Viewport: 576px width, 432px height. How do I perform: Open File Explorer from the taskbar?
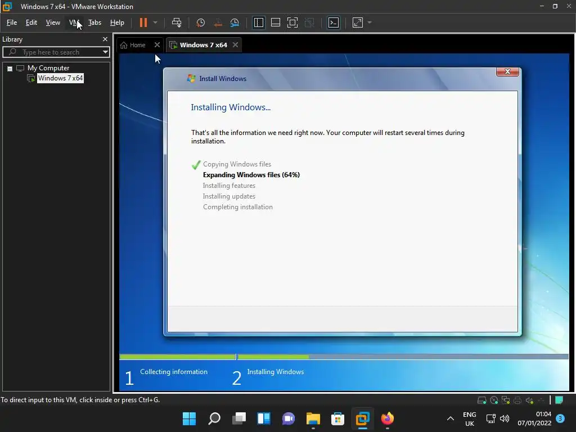313,418
